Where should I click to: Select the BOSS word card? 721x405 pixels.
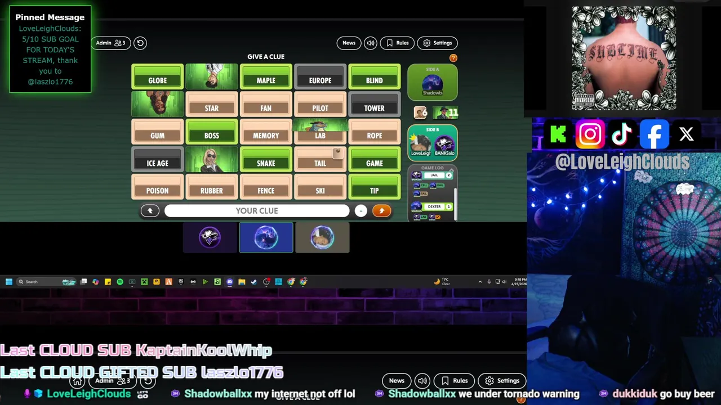[x=212, y=132]
